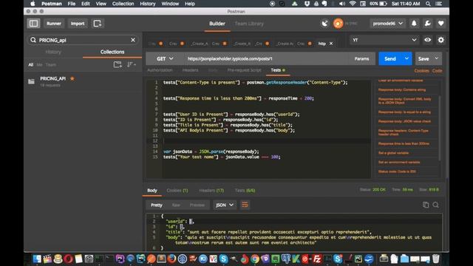Send the GET request
This screenshot has width=473, height=266.
click(390, 58)
